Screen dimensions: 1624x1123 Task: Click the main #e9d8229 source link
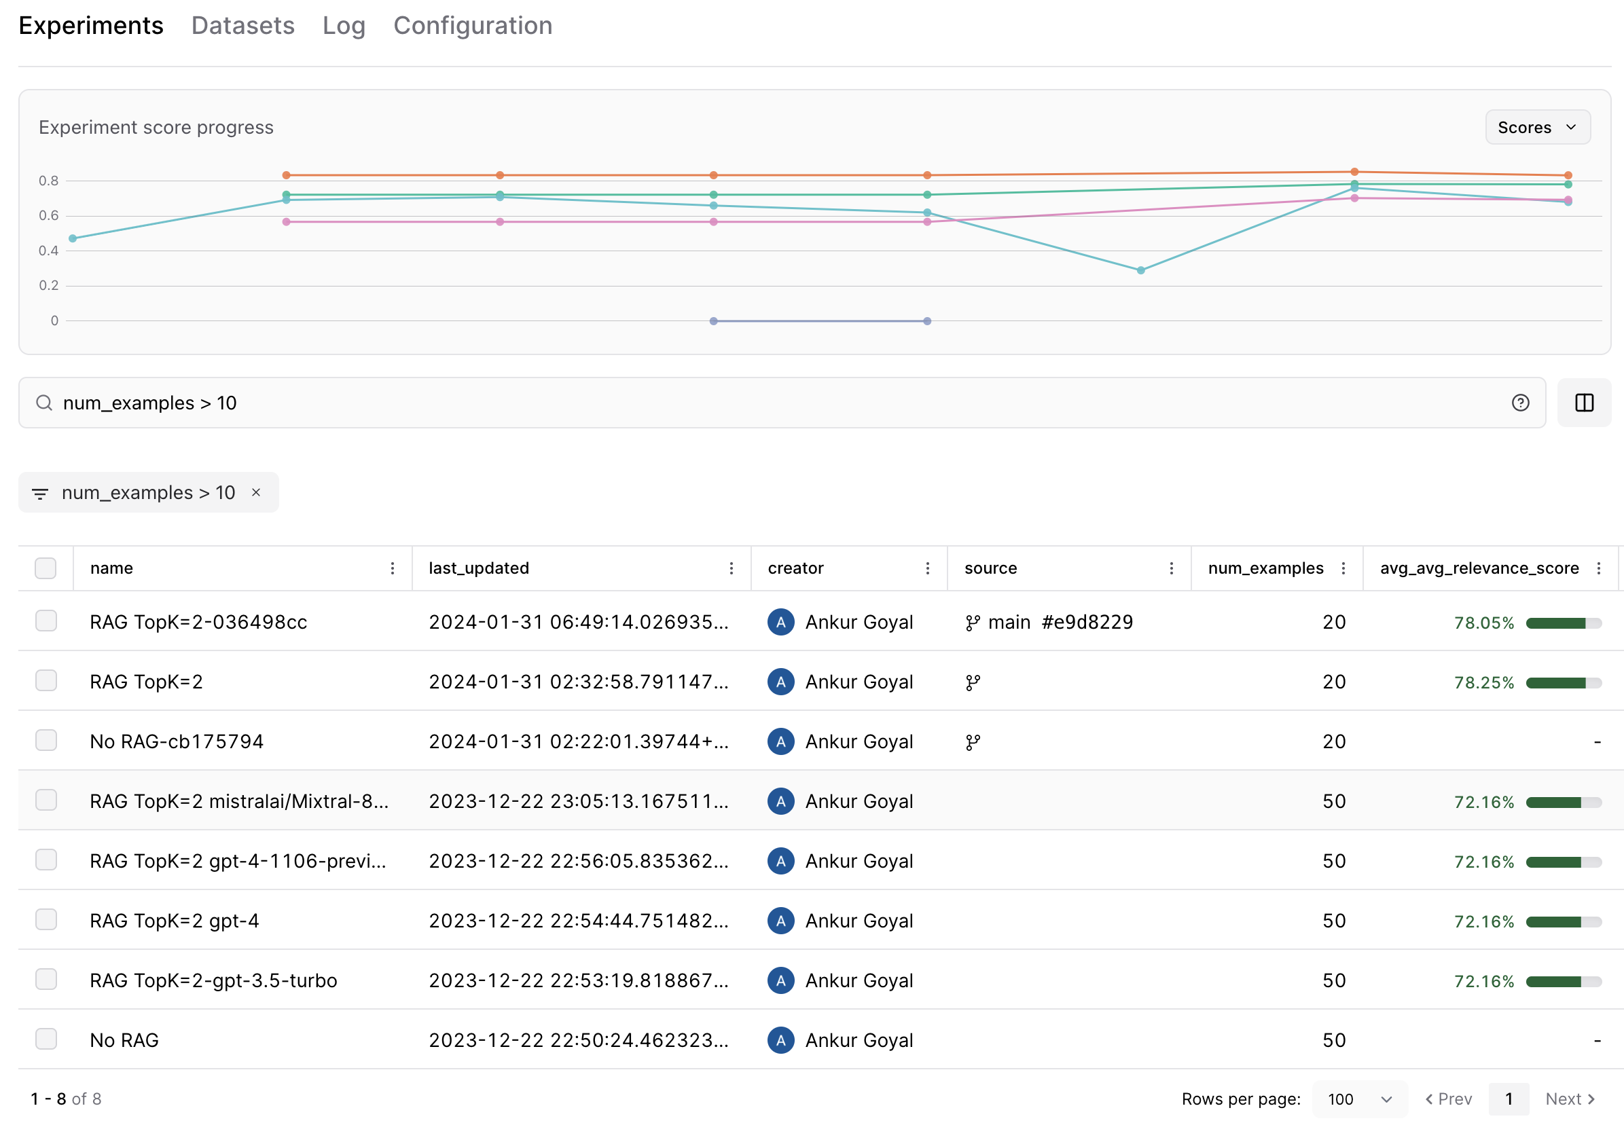1048,622
